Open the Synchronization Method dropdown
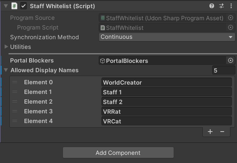The height and width of the screenshot is (163, 237). tap(167, 37)
